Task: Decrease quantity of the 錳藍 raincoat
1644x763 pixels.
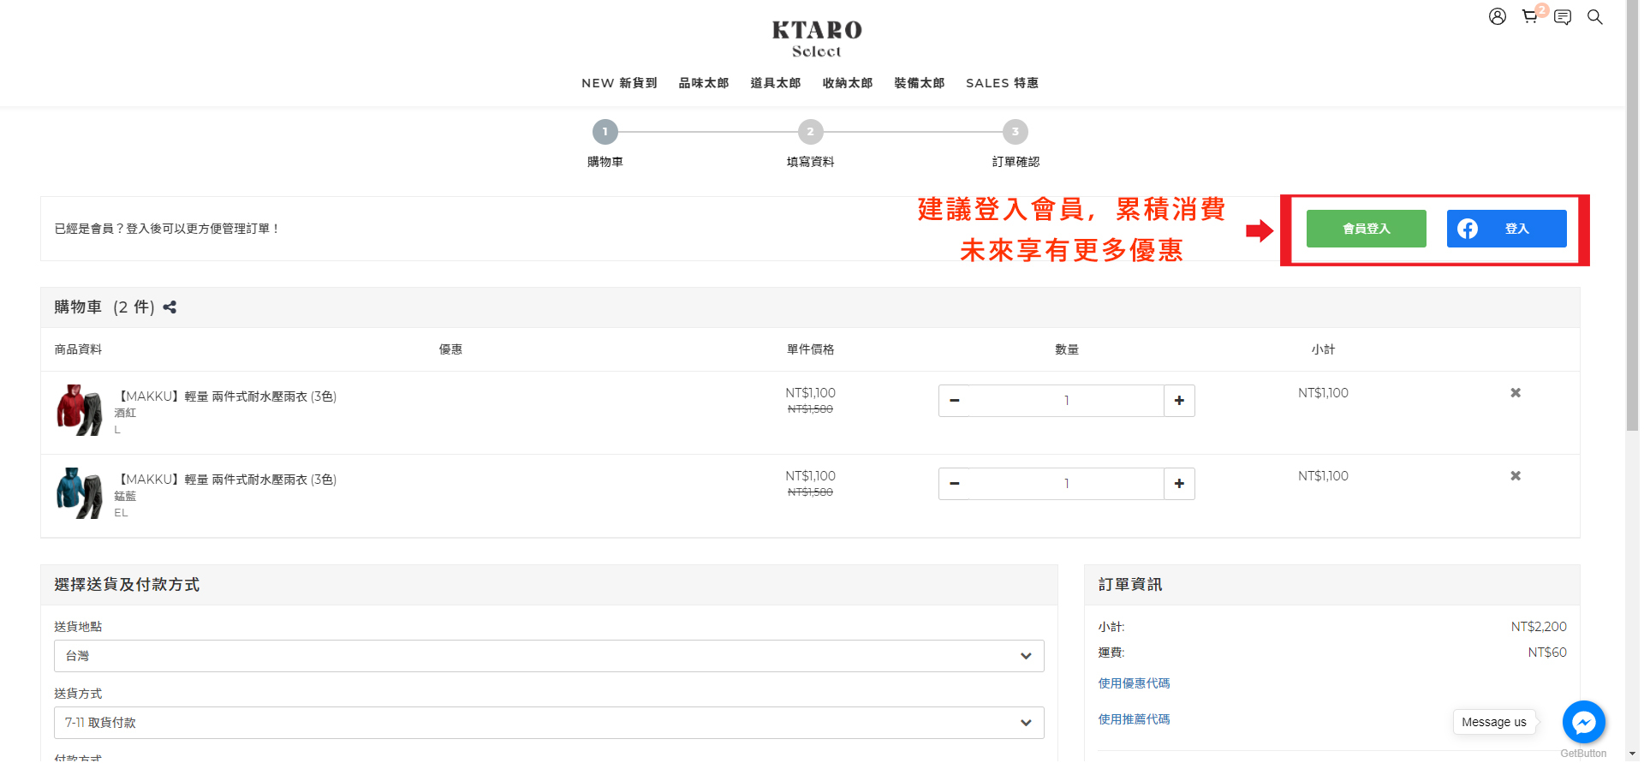Action: point(955,484)
